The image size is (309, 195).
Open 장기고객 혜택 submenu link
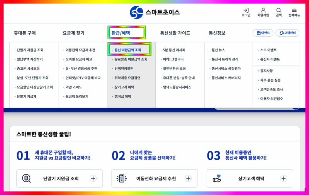[x=124, y=87]
